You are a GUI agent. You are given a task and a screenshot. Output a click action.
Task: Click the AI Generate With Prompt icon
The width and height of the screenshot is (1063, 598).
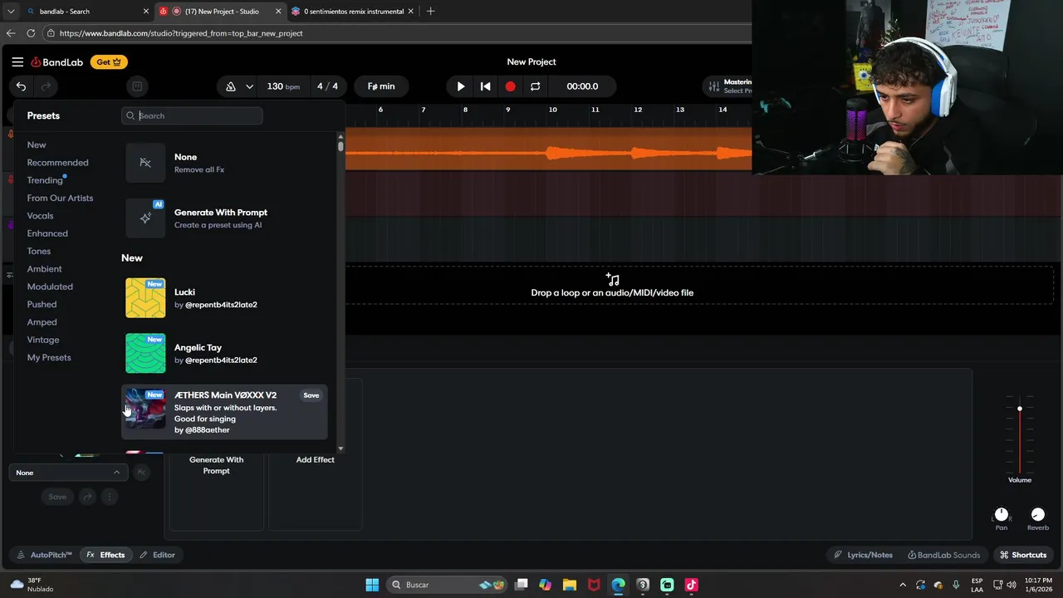145,218
